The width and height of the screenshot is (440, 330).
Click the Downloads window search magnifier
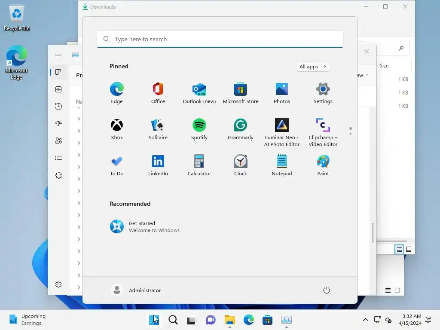point(401,48)
